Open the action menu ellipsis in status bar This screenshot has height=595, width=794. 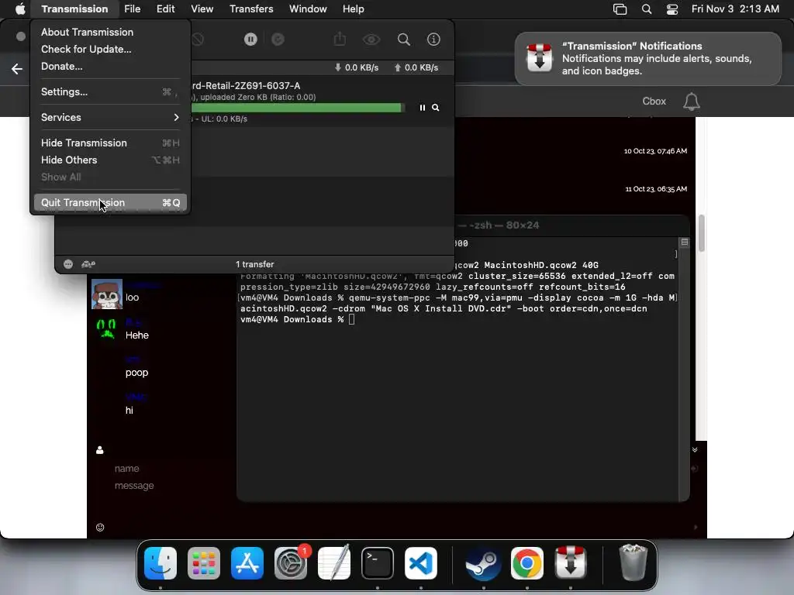[68, 264]
